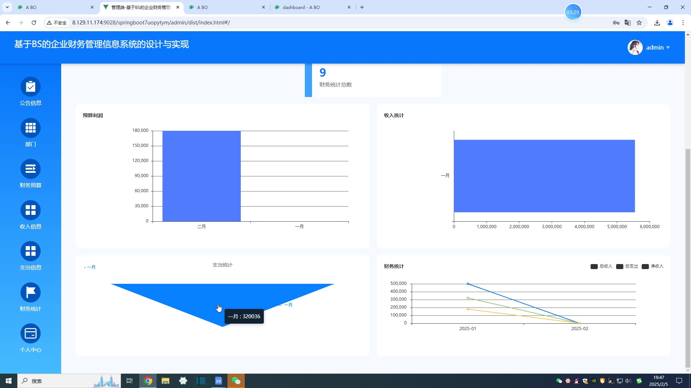The image size is (691, 388).
Task: Select the 财务预算 sidebar icon
Action: pyautogui.click(x=31, y=169)
